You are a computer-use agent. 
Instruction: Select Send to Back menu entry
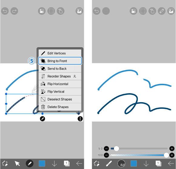(x=60, y=69)
